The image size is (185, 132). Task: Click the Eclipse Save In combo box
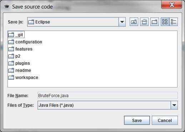pyautogui.click(x=76, y=22)
